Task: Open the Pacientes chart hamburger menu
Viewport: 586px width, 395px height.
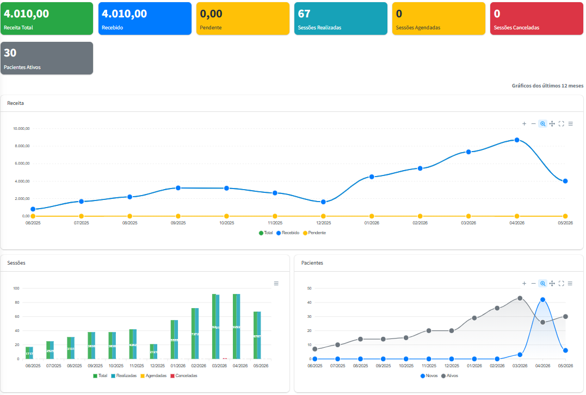Action: [570, 284]
